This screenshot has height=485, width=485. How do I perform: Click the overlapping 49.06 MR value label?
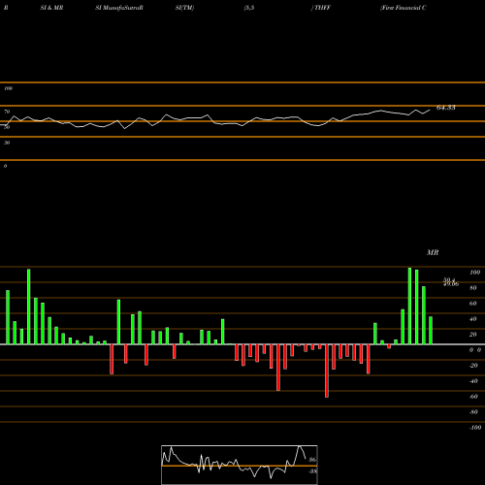pos(451,284)
